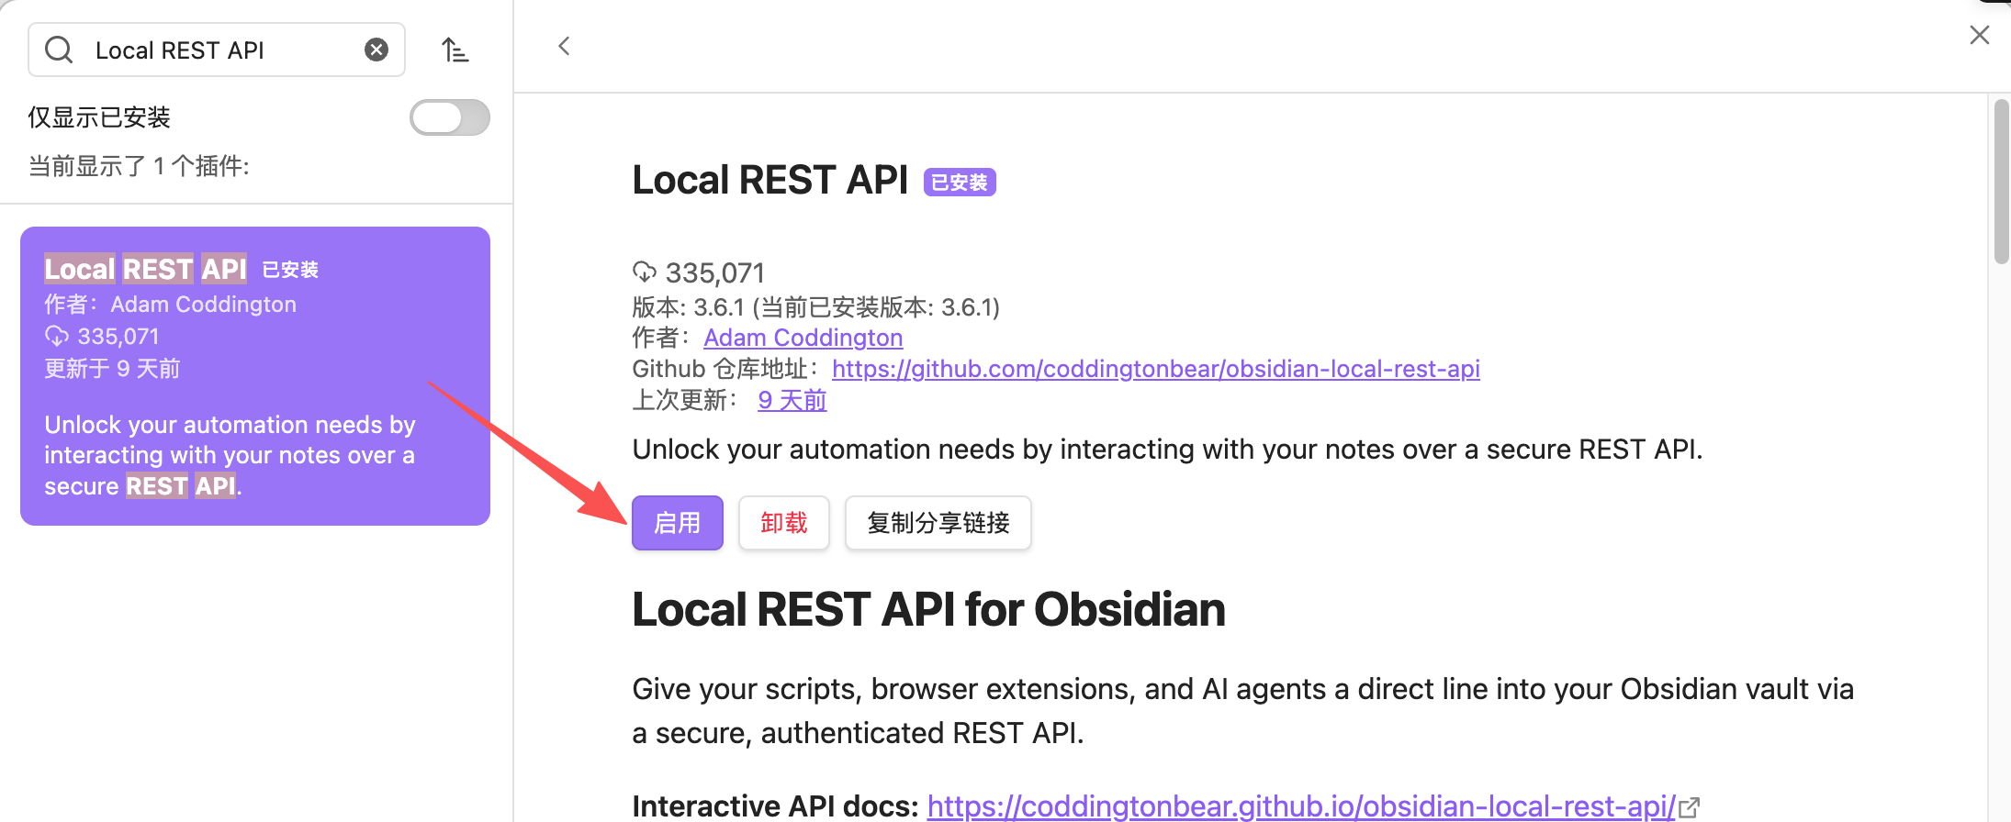Open the Adam Coddington author link

tap(803, 338)
